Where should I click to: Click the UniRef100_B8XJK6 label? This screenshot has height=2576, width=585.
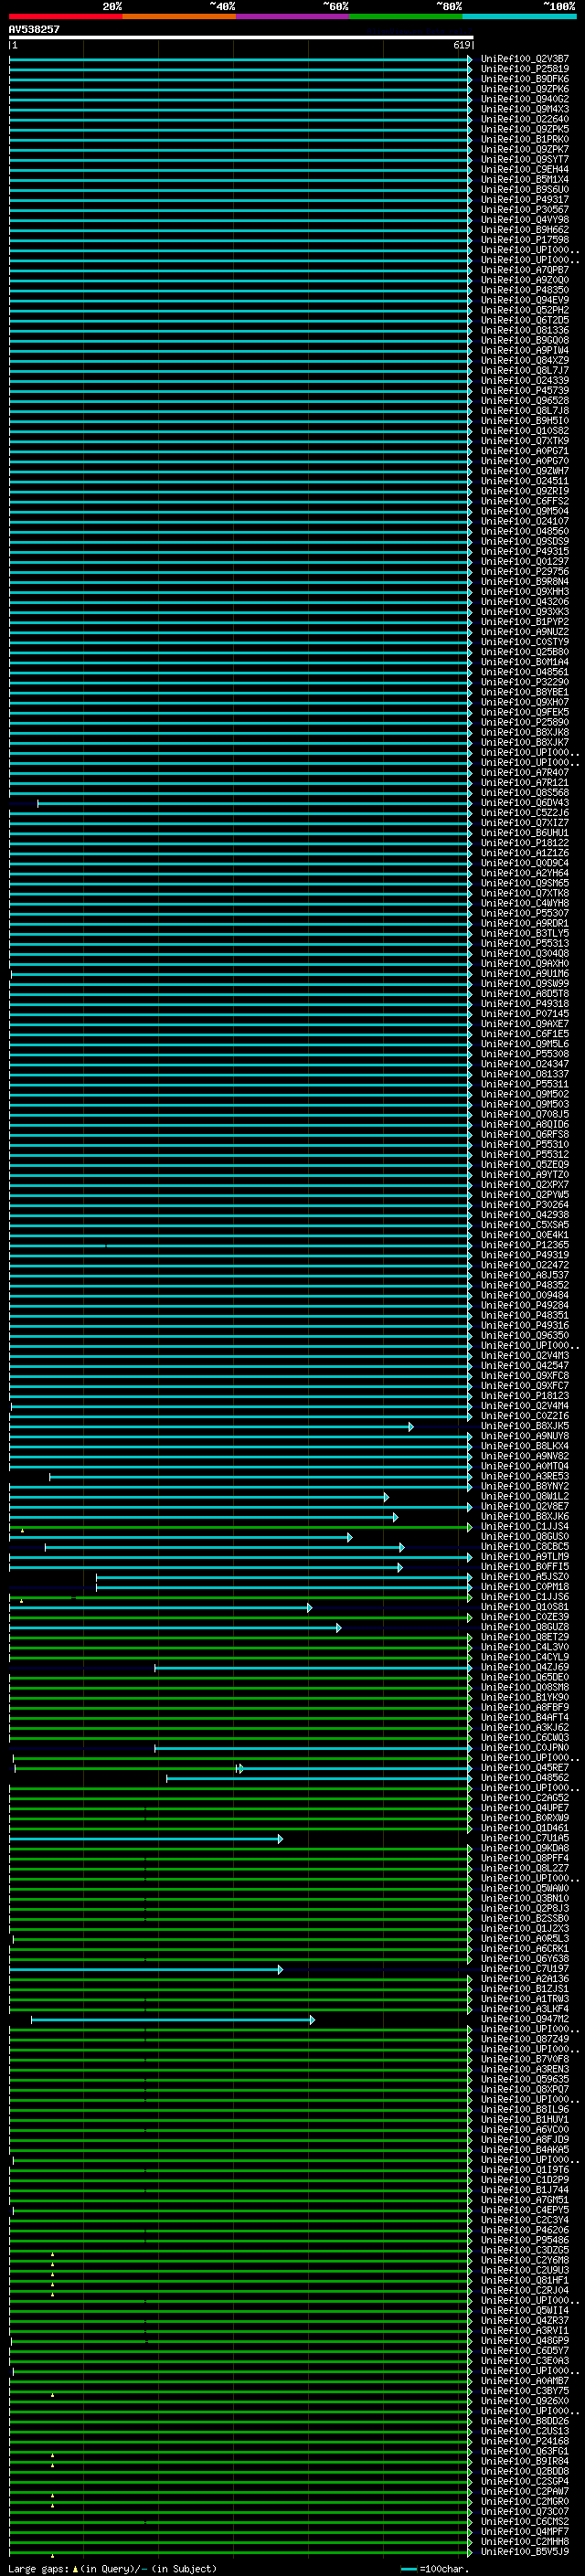pos(525,1517)
